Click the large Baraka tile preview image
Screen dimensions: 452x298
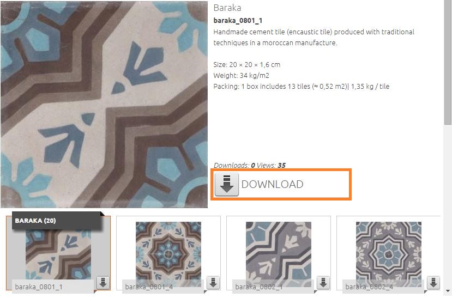104,105
